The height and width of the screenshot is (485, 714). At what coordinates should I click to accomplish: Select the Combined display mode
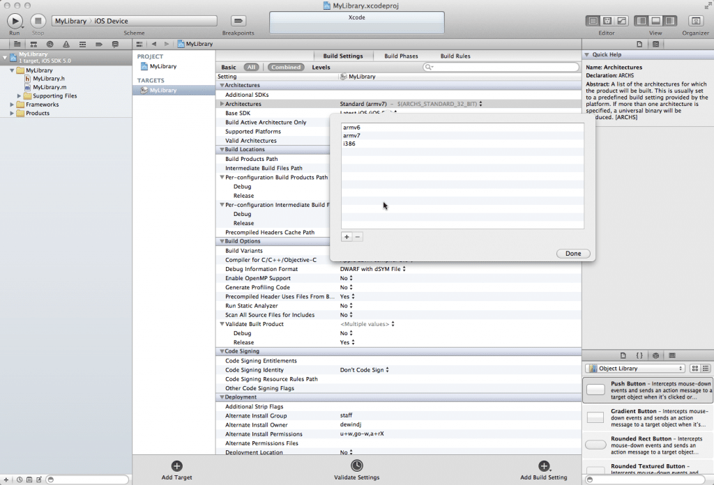click(286, 68)
